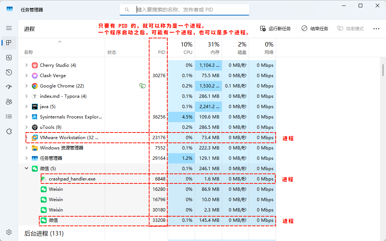Open the Users page icon
The image size is (386, 241).
click(x=9, y=102)
